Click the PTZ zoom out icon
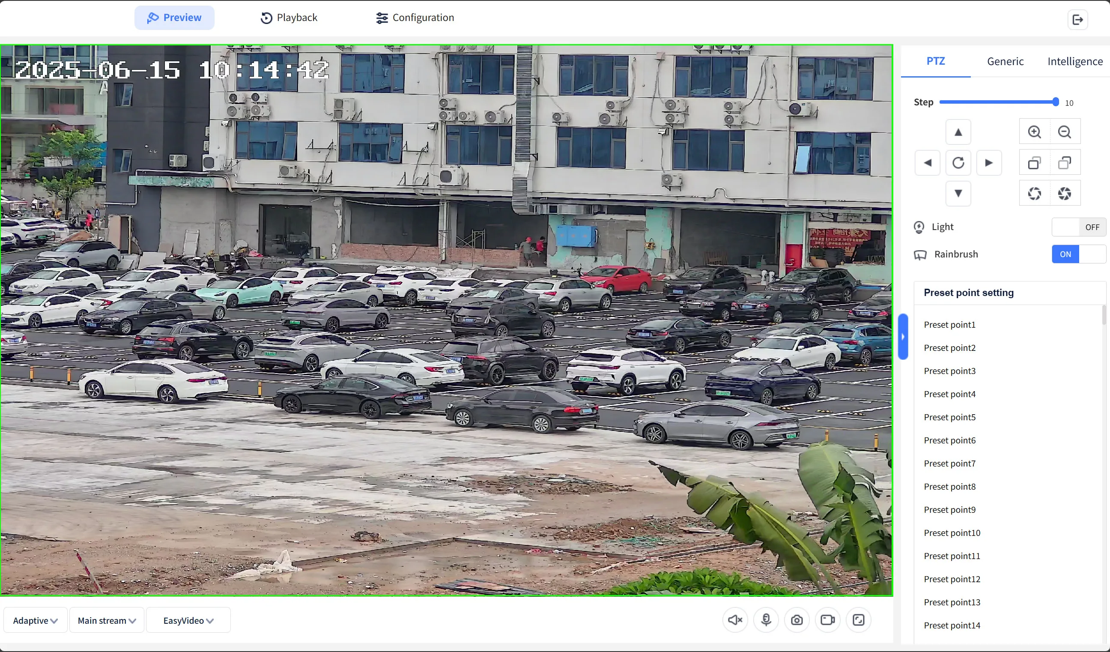Screen dimensions: 1110x652 pyautogui.click(x=1065, y=132)
